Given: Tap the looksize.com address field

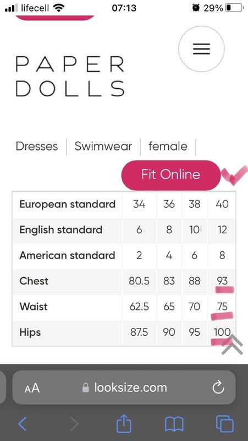Looking at the screenshot, I should [124, 388].
